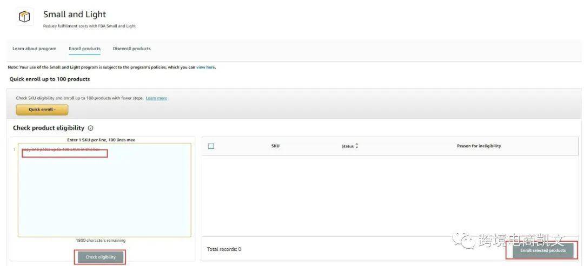Click the Status column header label
Viewport: 584px width, 266px height.
[347, 146]
